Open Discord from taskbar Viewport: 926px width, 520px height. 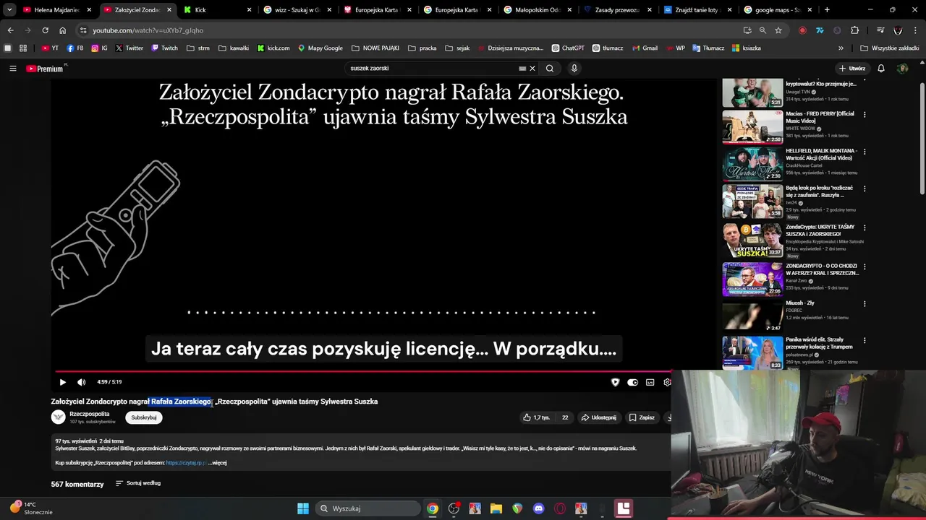click(x=538, y=508)
